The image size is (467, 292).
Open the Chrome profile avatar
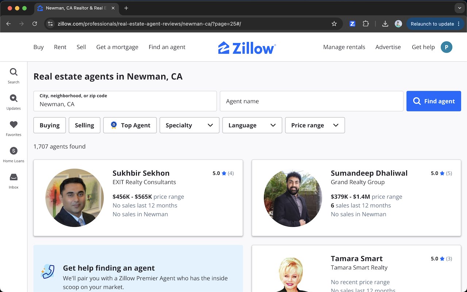398,24
